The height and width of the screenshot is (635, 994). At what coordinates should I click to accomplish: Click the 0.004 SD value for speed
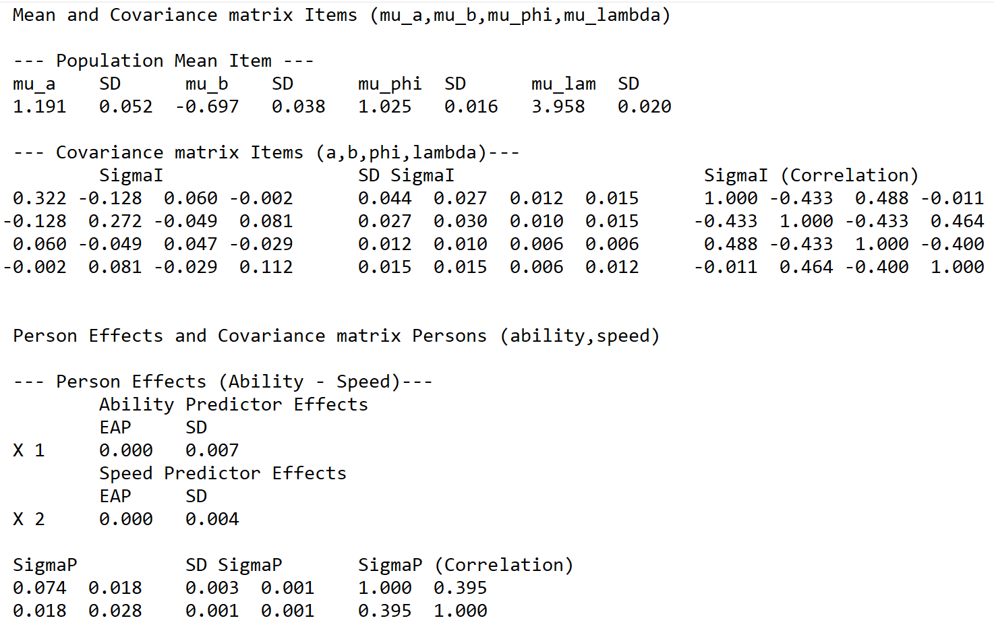[212, 519]
